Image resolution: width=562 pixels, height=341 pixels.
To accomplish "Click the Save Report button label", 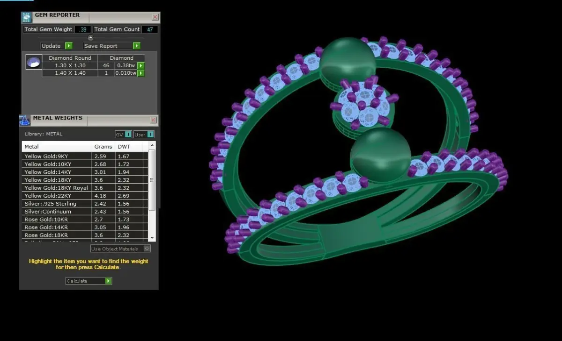I will coord(101,46).
